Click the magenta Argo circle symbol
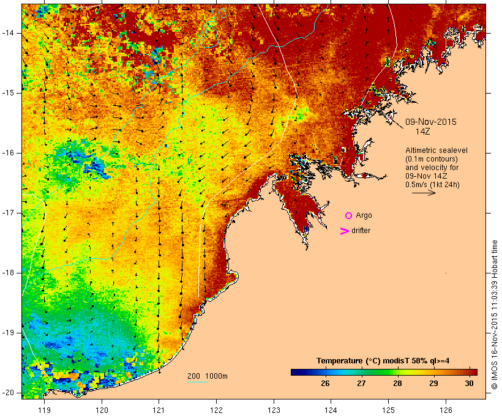The image size is (502, 416). tap(349, 216)
